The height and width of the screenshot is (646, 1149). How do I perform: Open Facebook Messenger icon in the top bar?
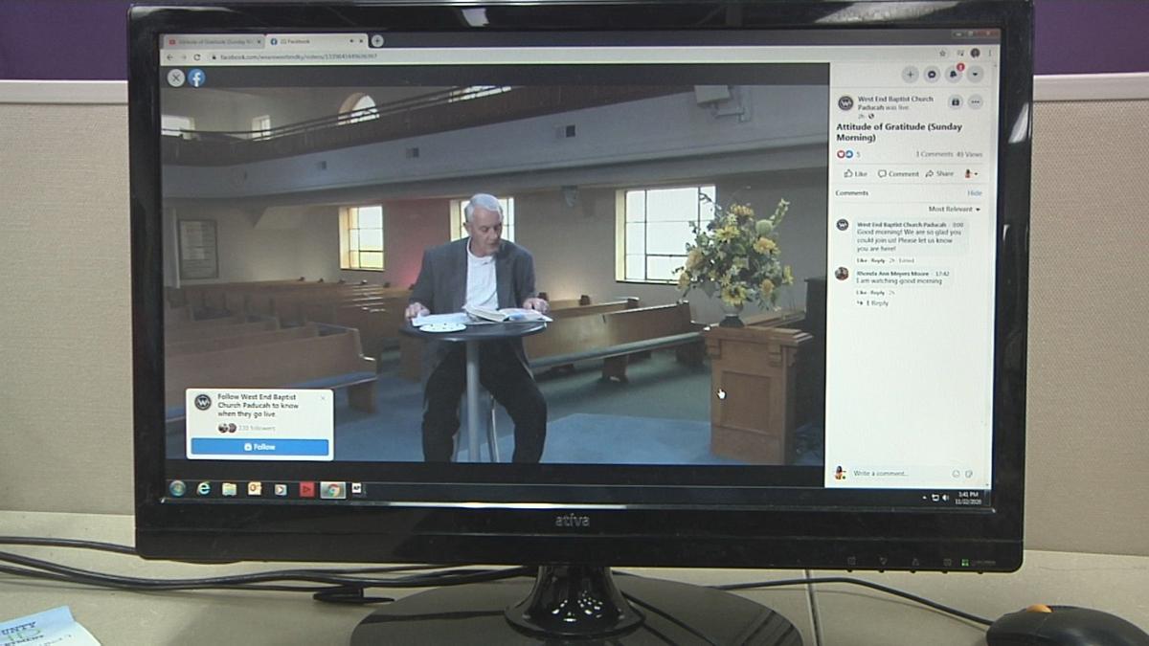[931, 75]
